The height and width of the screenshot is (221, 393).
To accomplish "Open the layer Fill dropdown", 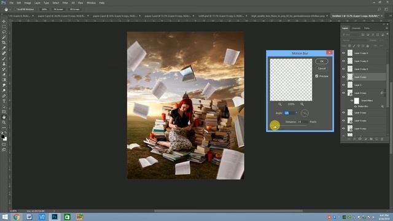I will pos(382,46).
